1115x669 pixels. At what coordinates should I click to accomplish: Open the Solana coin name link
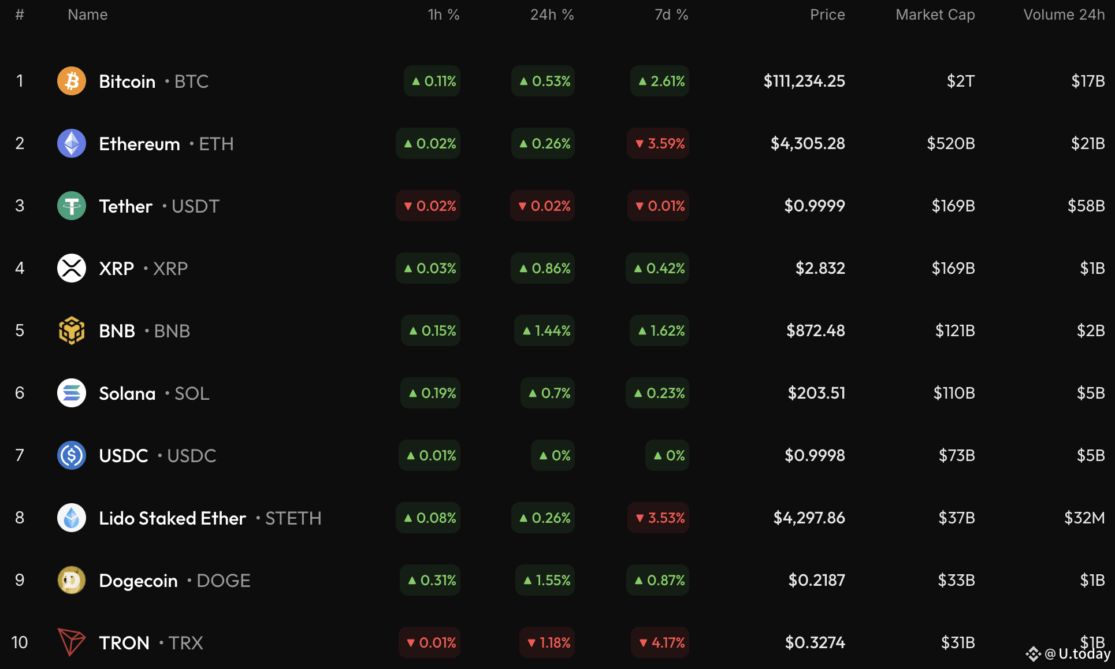pyautogui.click(x=127, y=393)
